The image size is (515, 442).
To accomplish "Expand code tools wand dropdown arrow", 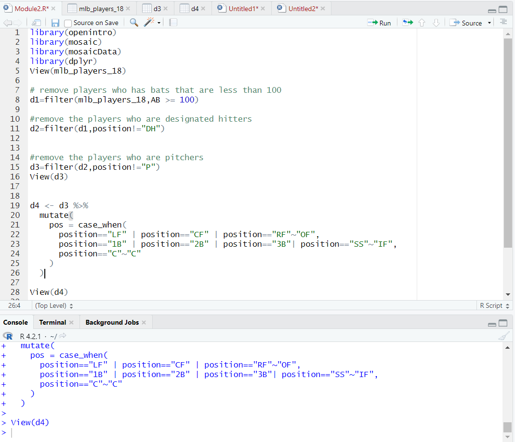I will (x=159, y=23).
